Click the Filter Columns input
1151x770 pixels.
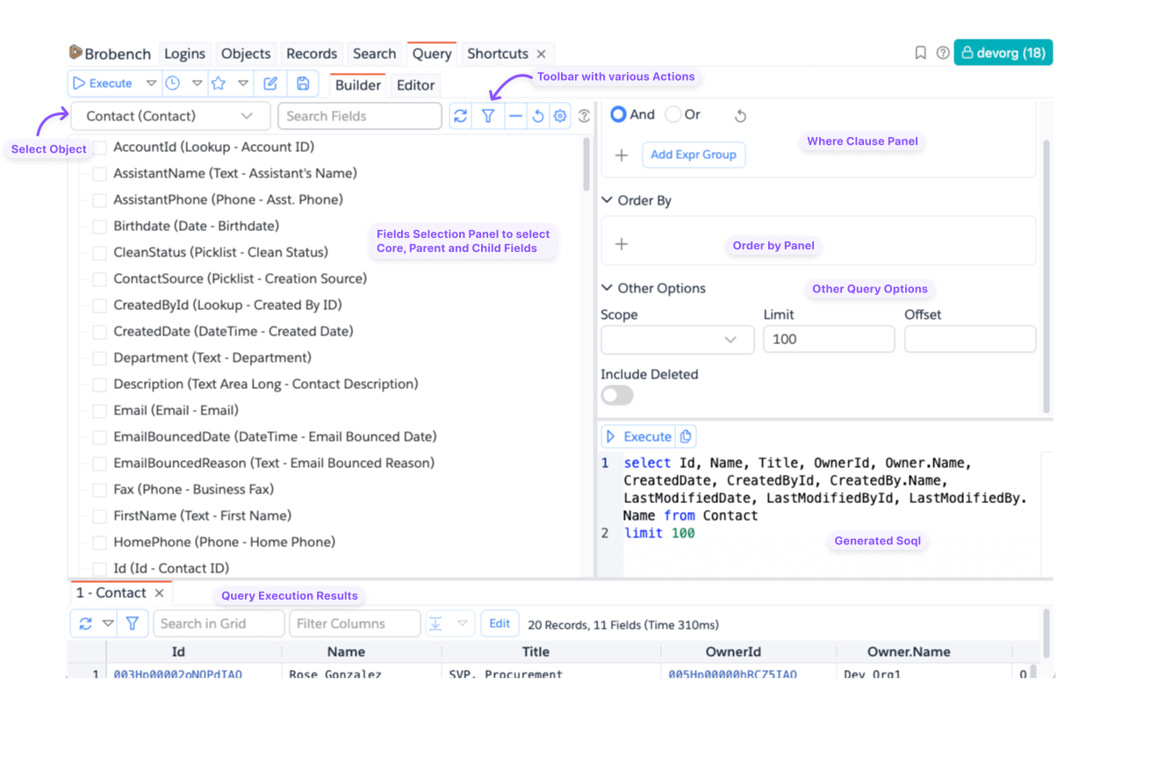tap(355, 623)
